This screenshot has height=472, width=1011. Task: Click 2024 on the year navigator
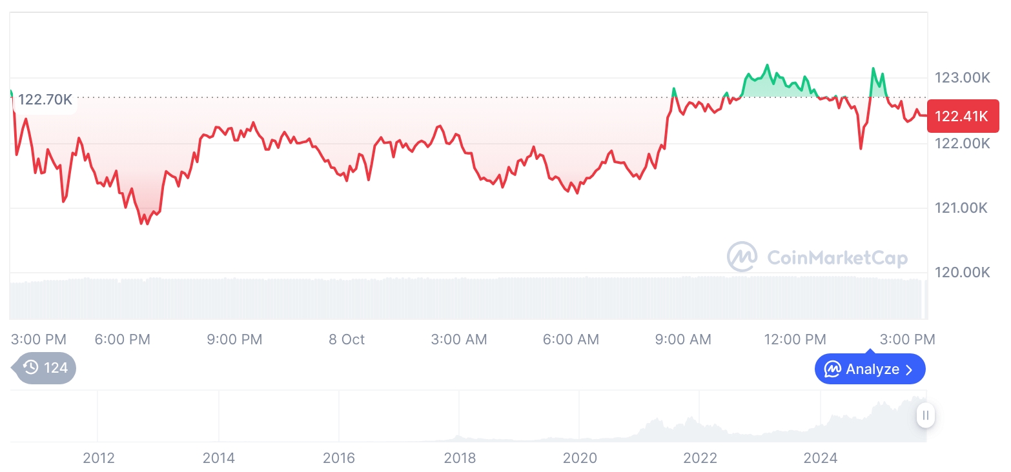coord(821,458)
